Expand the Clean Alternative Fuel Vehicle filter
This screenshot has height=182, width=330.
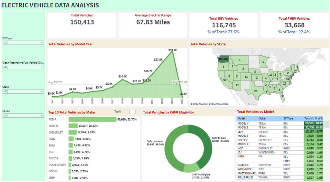tap(23, 67)
